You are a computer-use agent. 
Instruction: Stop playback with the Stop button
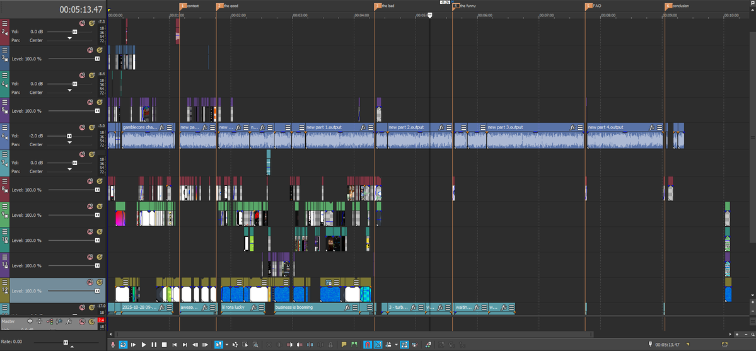(x=164, y=345)
